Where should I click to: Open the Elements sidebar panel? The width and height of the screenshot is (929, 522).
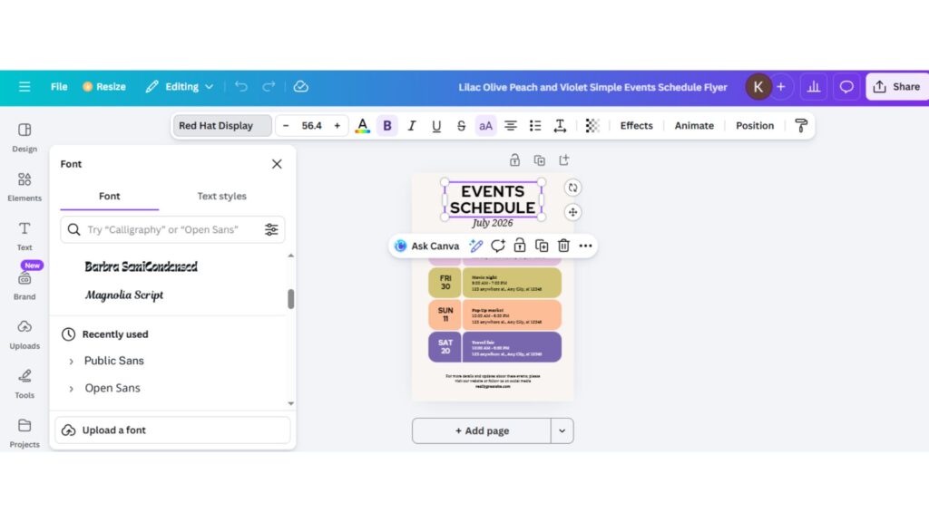tap(24, 186)
